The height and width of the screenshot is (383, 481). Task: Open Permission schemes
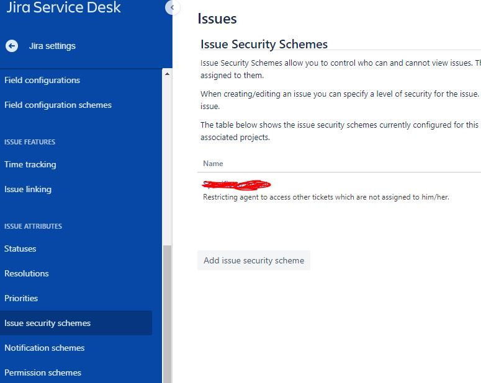point(43,373)
